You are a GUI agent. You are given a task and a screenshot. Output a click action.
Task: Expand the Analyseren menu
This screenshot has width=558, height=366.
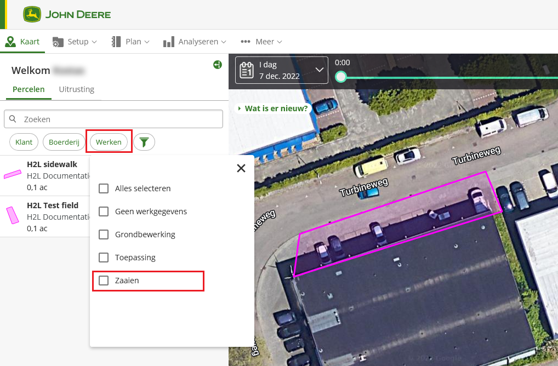click(195, 42)
